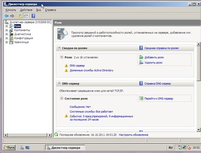The height and width of the screenshot is (153, 201).
Task: Click the Хранилище tree node icon
Action: tap(11, 42)
